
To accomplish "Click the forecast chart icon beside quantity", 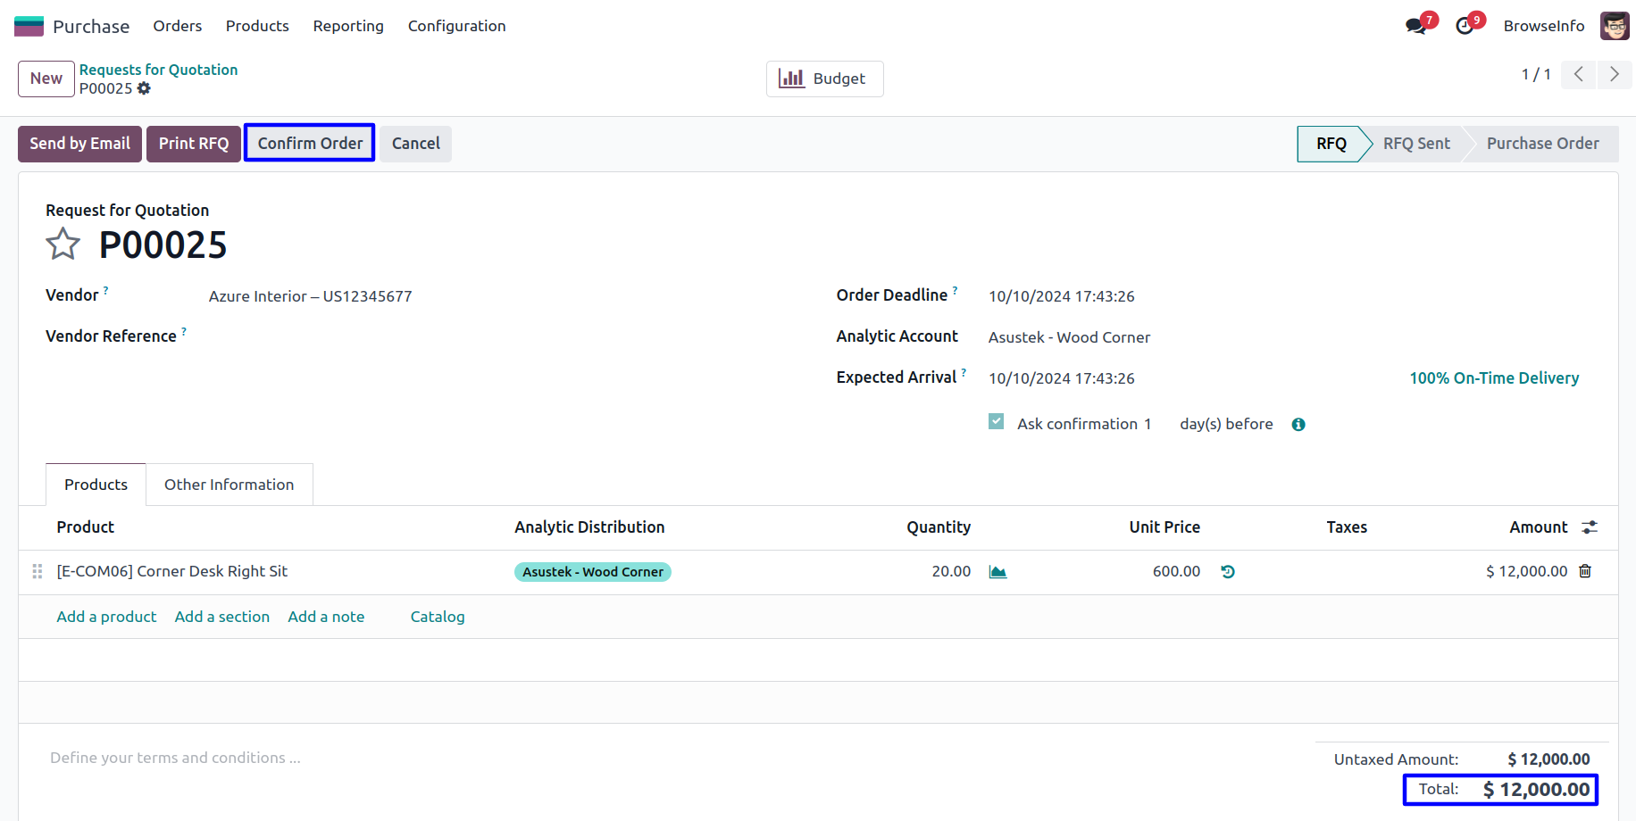I will click(x=997, y=572).
